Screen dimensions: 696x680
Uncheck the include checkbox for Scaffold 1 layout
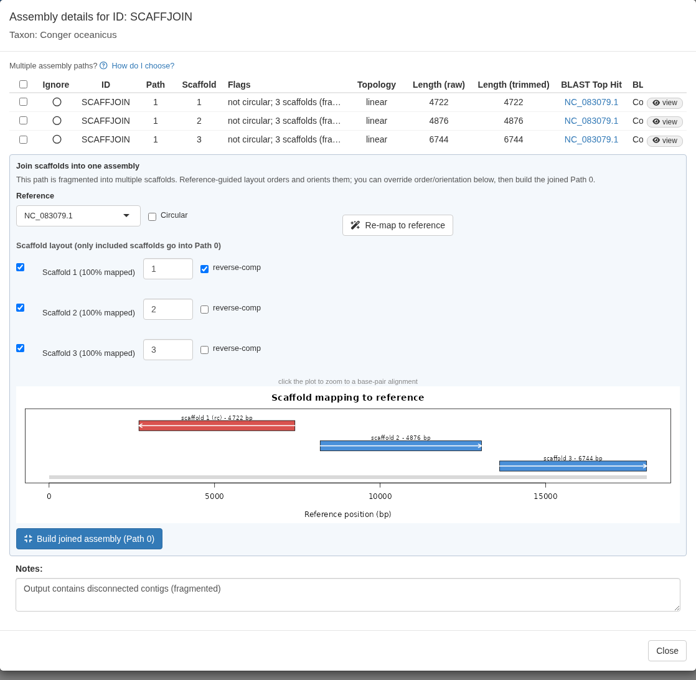(x=21, y=267)
